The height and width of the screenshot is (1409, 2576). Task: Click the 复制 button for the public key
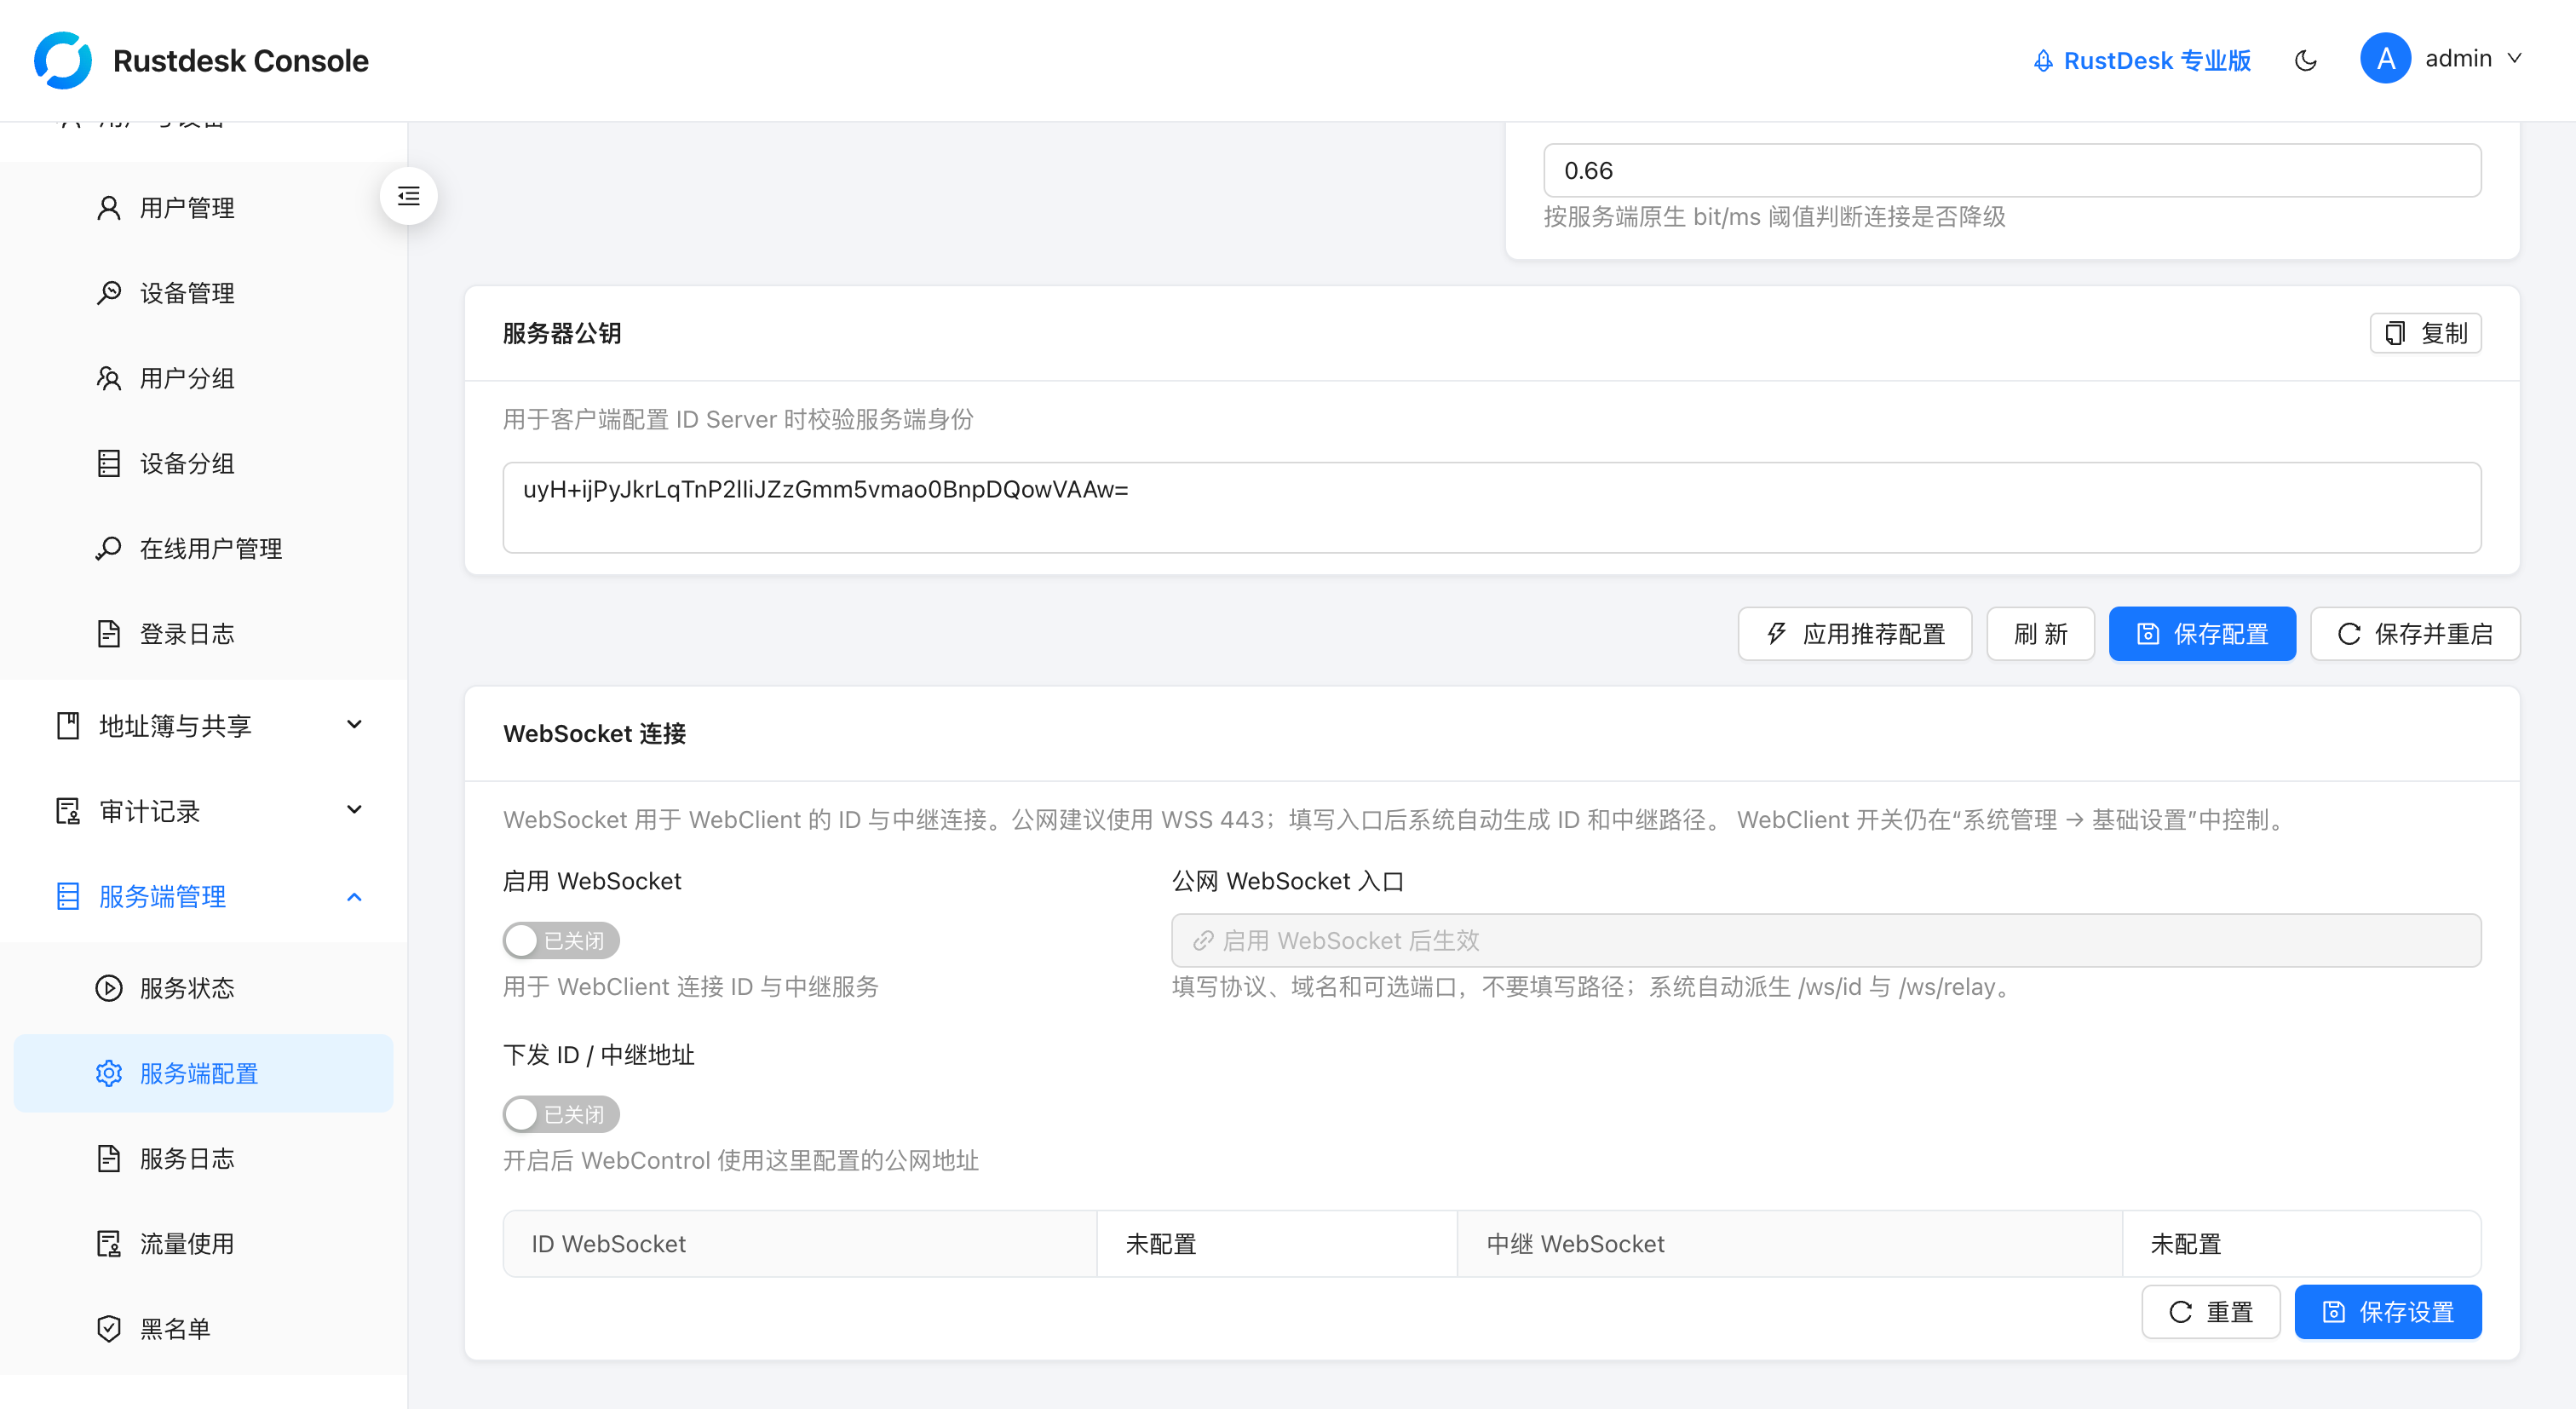pos(2426,333)
